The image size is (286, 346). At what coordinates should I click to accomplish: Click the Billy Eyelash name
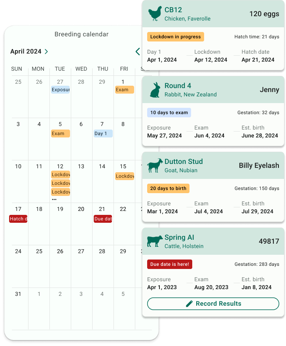(x=259, y=165)
